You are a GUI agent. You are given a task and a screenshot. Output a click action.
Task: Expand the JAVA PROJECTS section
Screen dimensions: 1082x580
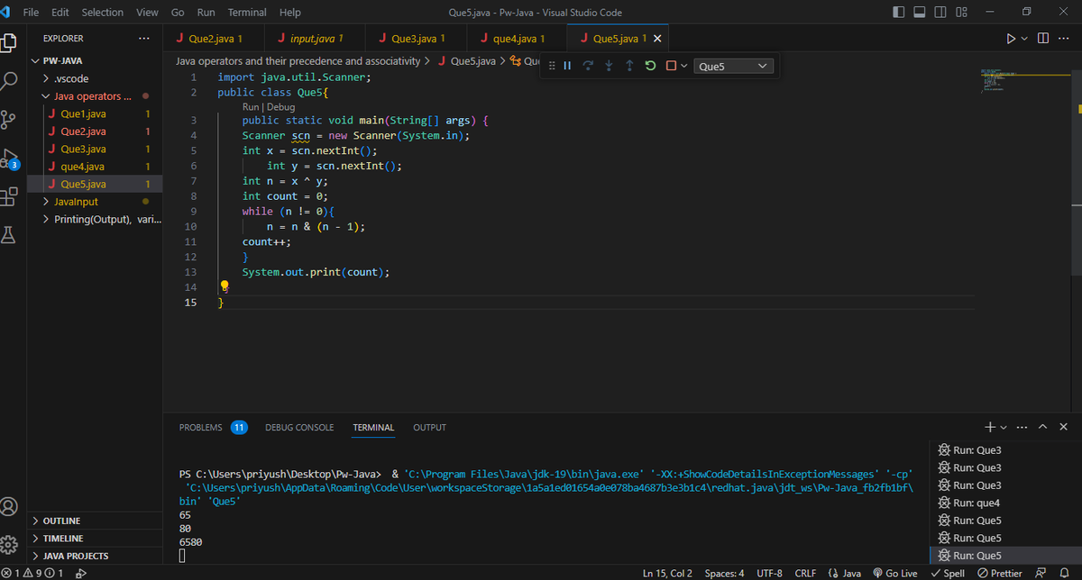point(94,556)
